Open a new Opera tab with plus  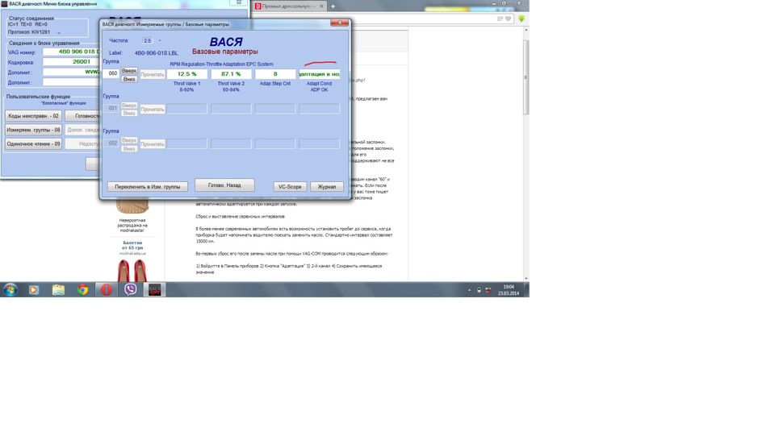[x=333, y=6]
